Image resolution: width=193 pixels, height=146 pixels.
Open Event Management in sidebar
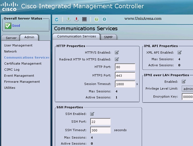click(19, 76)
